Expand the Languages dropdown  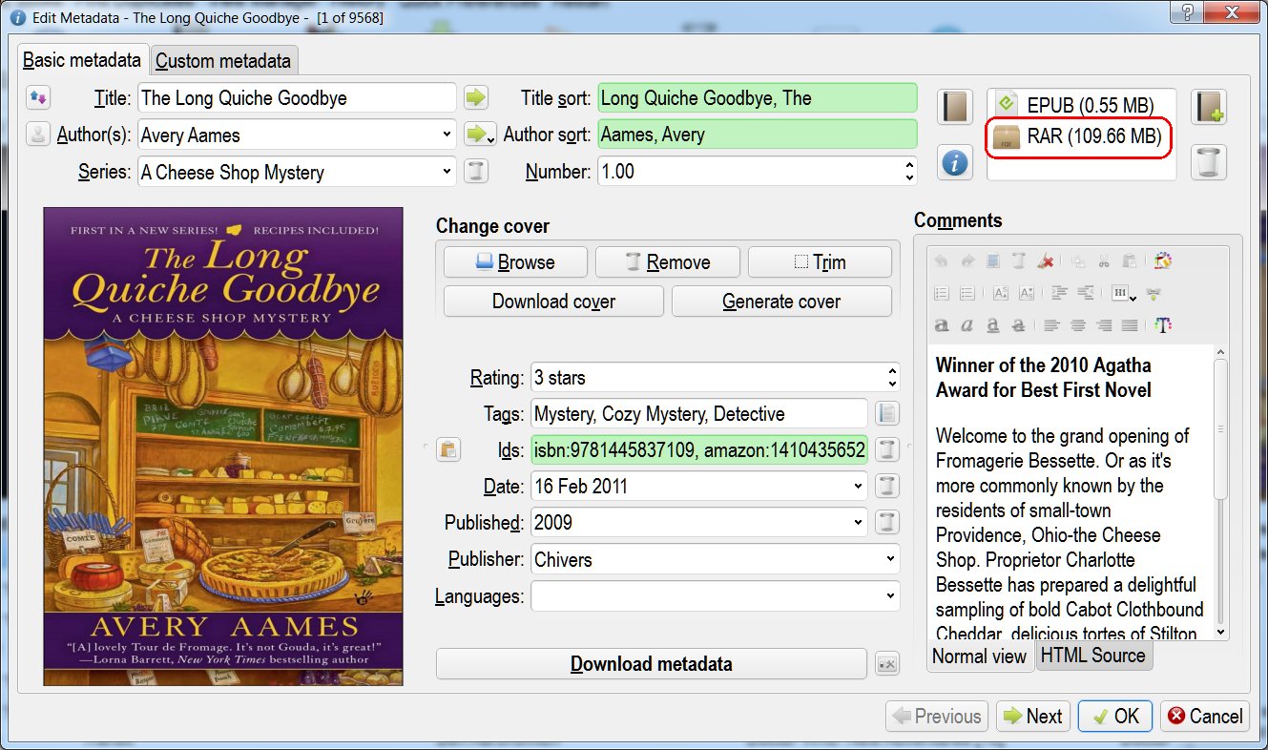click(x=890, y=596)
